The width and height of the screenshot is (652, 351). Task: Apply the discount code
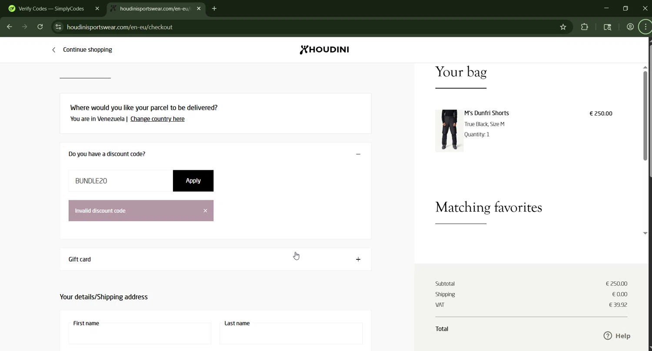pos(193,181)
